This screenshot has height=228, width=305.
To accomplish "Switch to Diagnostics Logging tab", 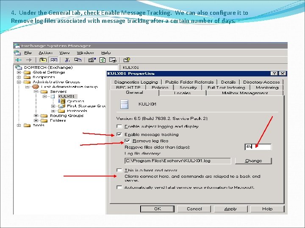I will click(x=136, y=82).
